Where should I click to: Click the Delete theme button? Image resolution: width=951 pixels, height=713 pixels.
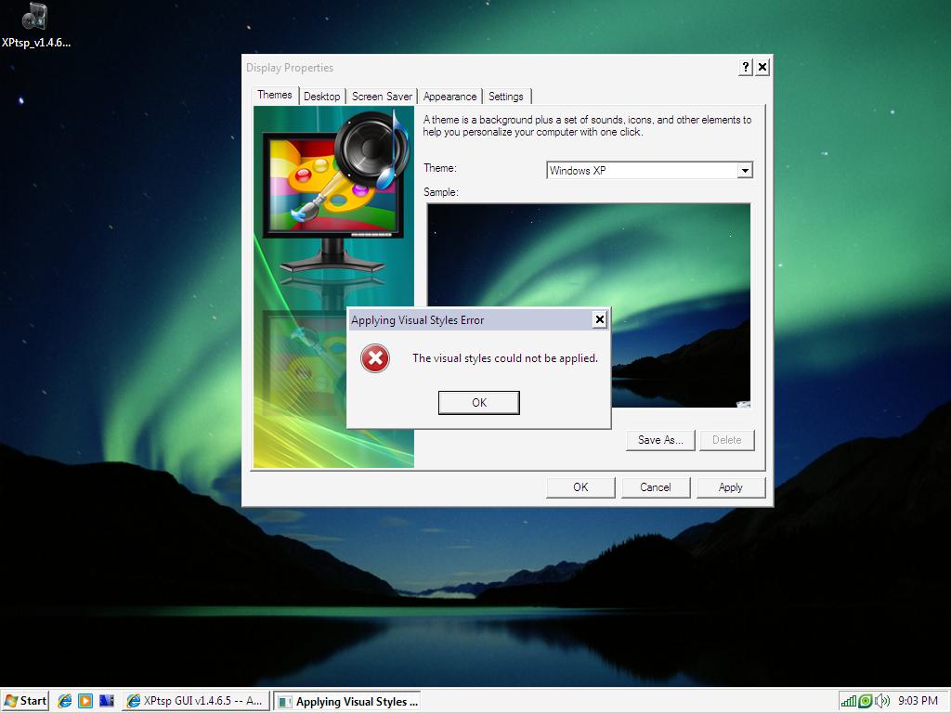(726, 440)
